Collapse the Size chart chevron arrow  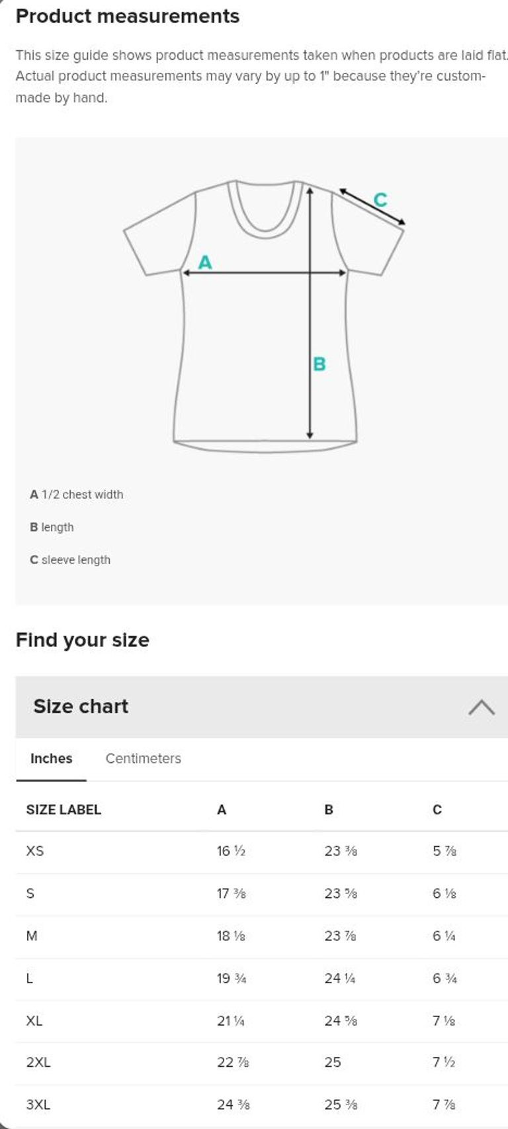tap(481, 707)
